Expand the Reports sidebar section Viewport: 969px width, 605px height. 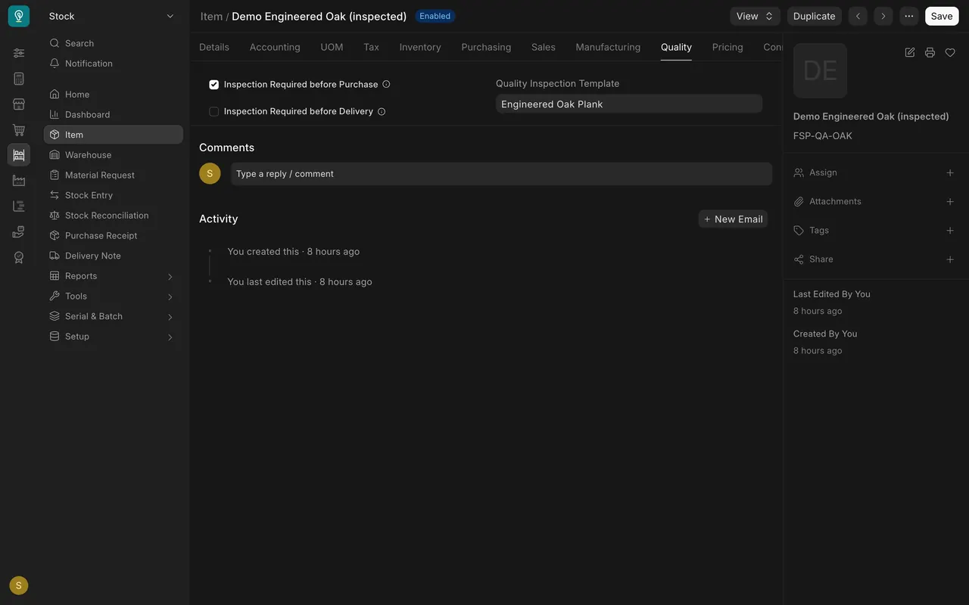point(113,276)
